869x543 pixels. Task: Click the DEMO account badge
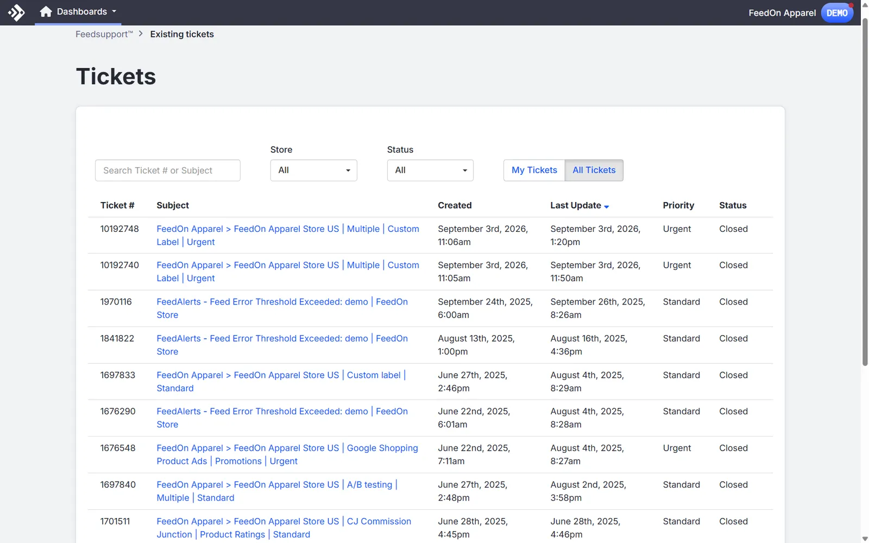coord(837,12)
